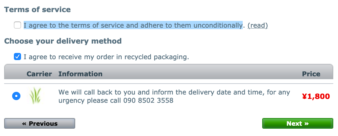The width and height of the screenshot is (338, 136).
Task: Tick the terms of service agreement checkbox
Action: pos(17,25)
